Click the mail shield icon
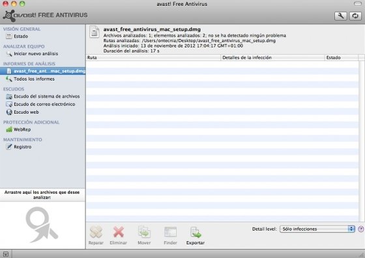Screen dimensions: 365x258 pyautogui.click(x=9, y=104)
